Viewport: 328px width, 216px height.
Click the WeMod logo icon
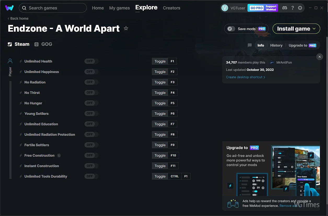click(x=9, y=8)
